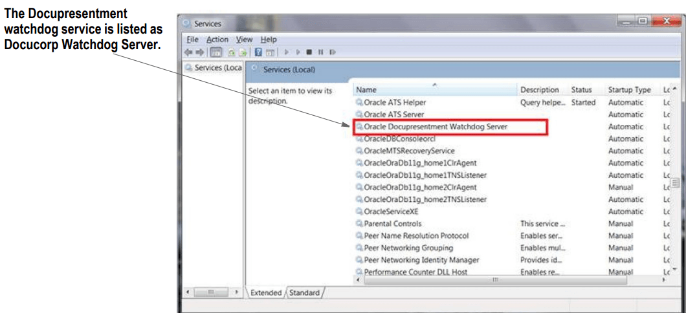
Task: Click the down arrow of the list scrollbar
Action: click(x=676, y=268)
